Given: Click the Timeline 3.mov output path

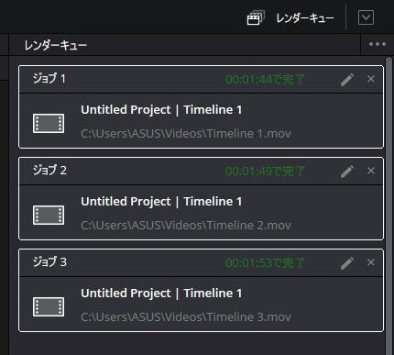Looking at the screenshot, I should click(186, 317).
